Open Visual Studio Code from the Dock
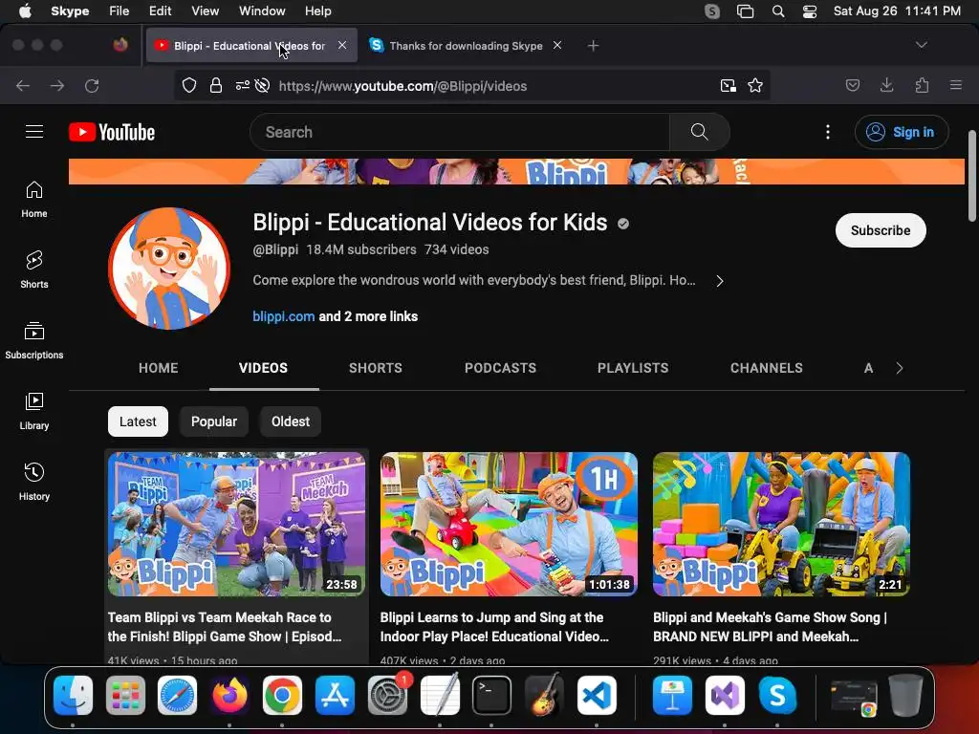The image size is (979, 734). 597,696
